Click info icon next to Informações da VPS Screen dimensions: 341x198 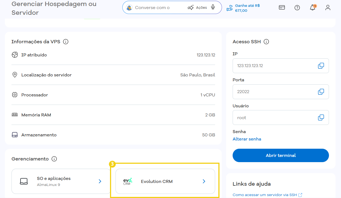(66, 42)
